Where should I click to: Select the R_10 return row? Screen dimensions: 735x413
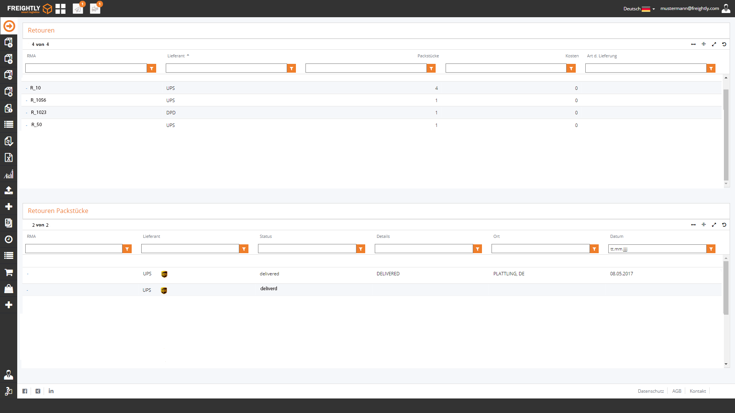click(x=372, y=88)
